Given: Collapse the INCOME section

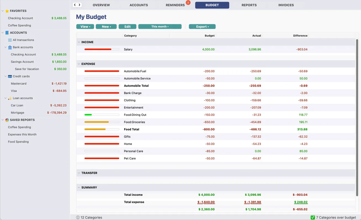Looking at the screenshot, I should pos(79,42).
